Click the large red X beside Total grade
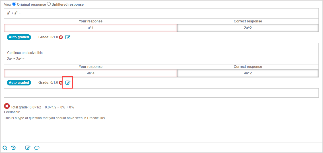323x153 pixels. click(x=7, y=106)
